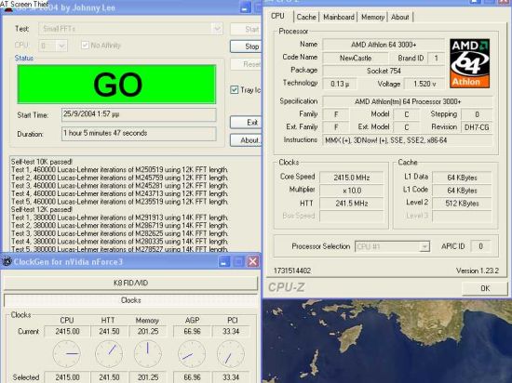Click the Current CPU value 2415.00 in ClockGen
This screenshot has width=512, height=383.
click(67, 332)
